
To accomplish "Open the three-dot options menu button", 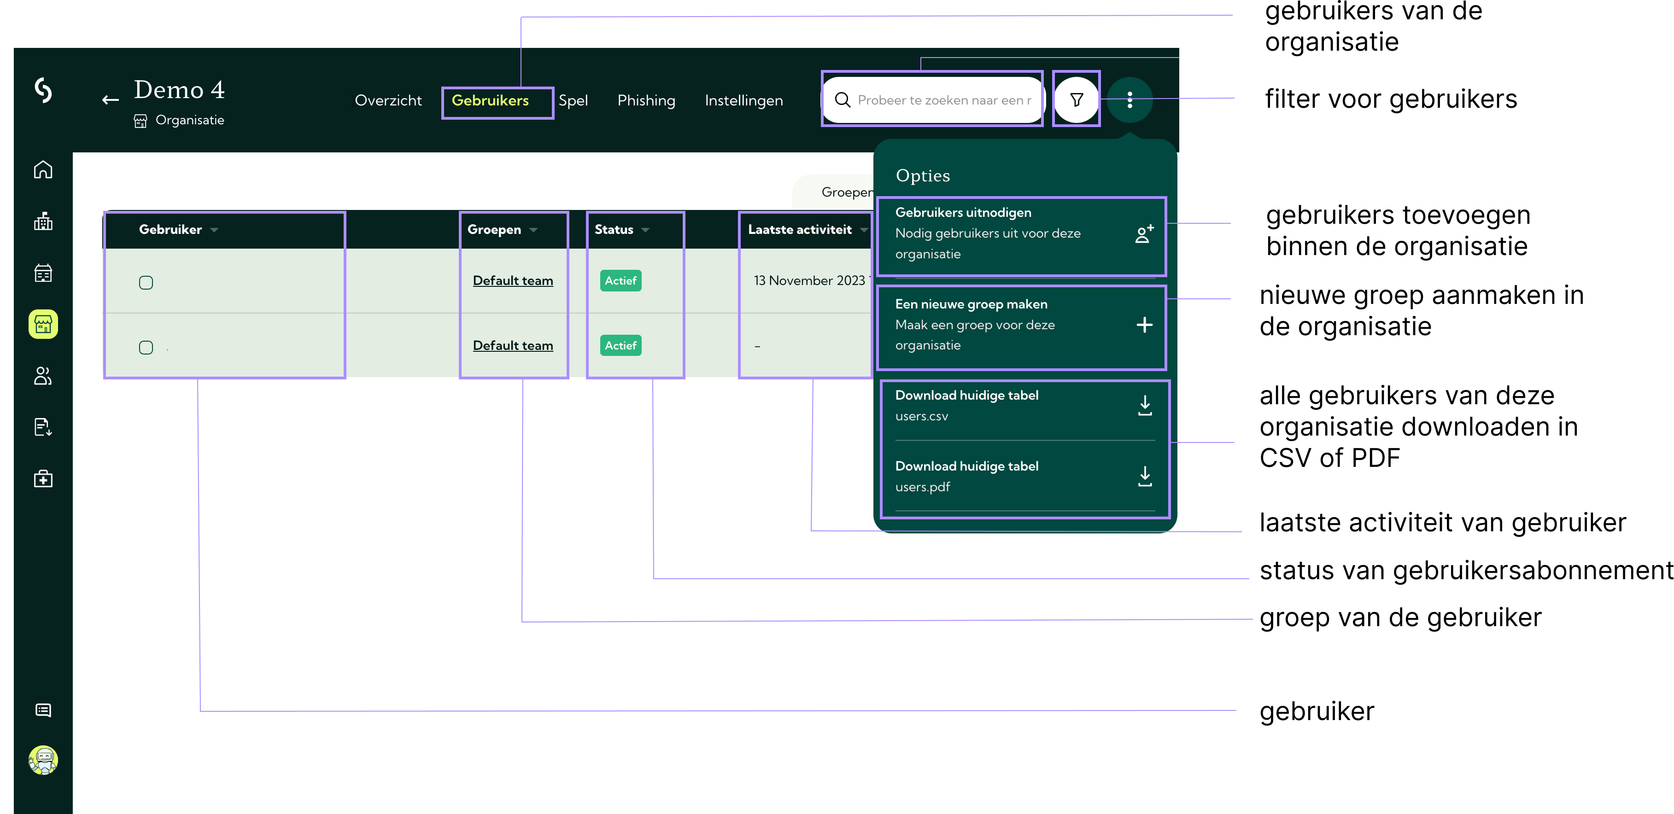I will tap(1130, 99).
